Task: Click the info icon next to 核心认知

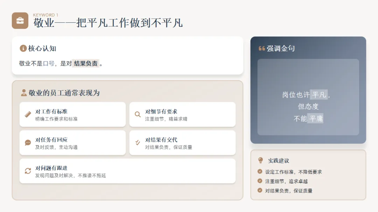Action: 23,48
